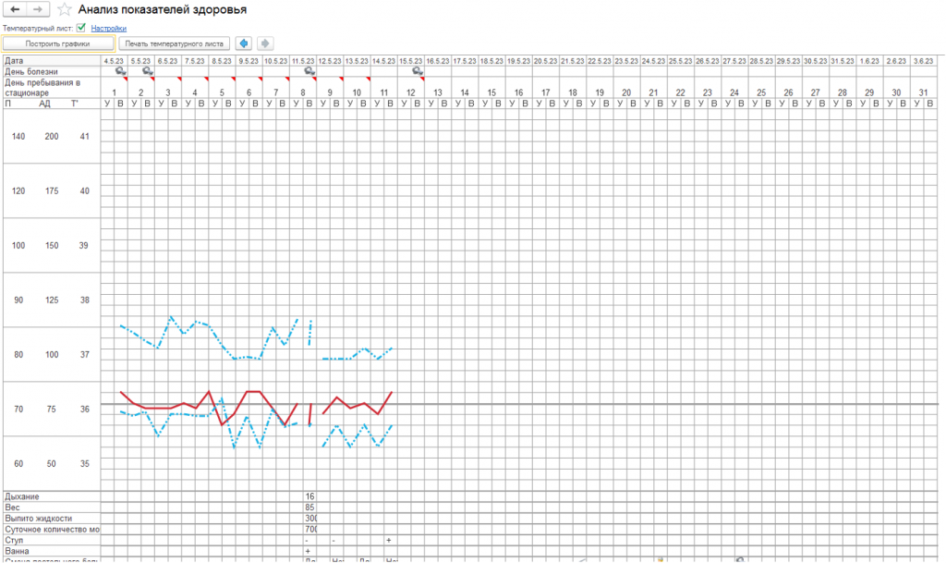The width and height of the screenshot is (946, 563).
Task: Select the plus sign in the Стул row
Action: pos(389,540)
